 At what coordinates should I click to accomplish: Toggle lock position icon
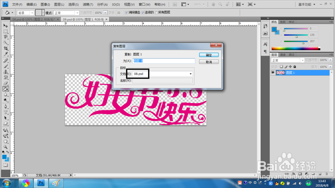coord(290,67)
